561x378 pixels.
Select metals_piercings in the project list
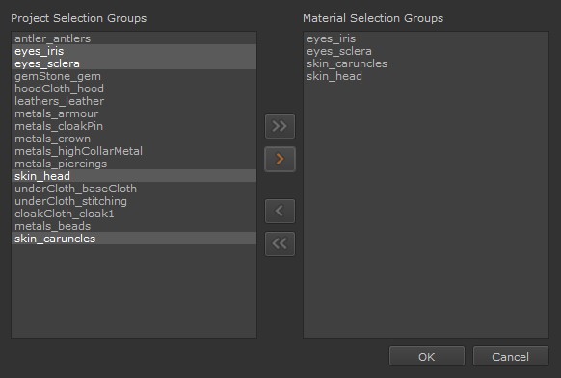point(134,164)
